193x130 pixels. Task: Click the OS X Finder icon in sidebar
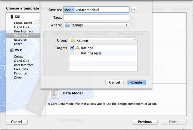12,50
